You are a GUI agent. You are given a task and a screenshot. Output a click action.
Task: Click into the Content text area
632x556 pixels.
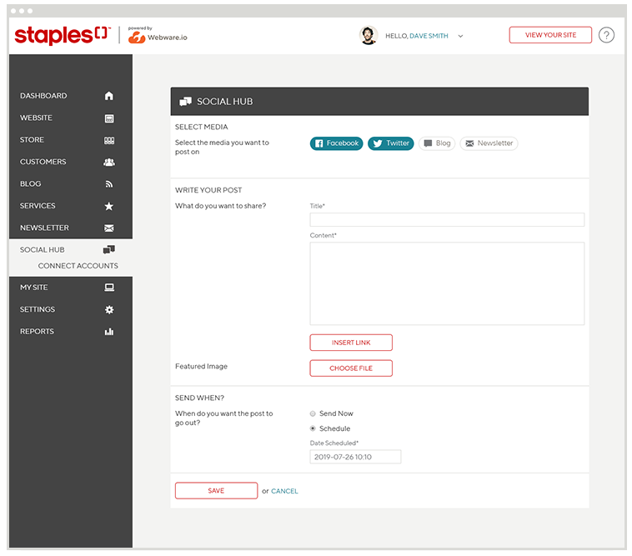click(x=447, y=283)
